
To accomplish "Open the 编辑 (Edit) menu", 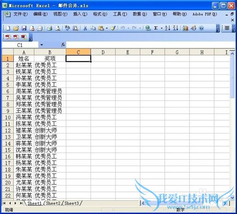I will coord(40,14).
